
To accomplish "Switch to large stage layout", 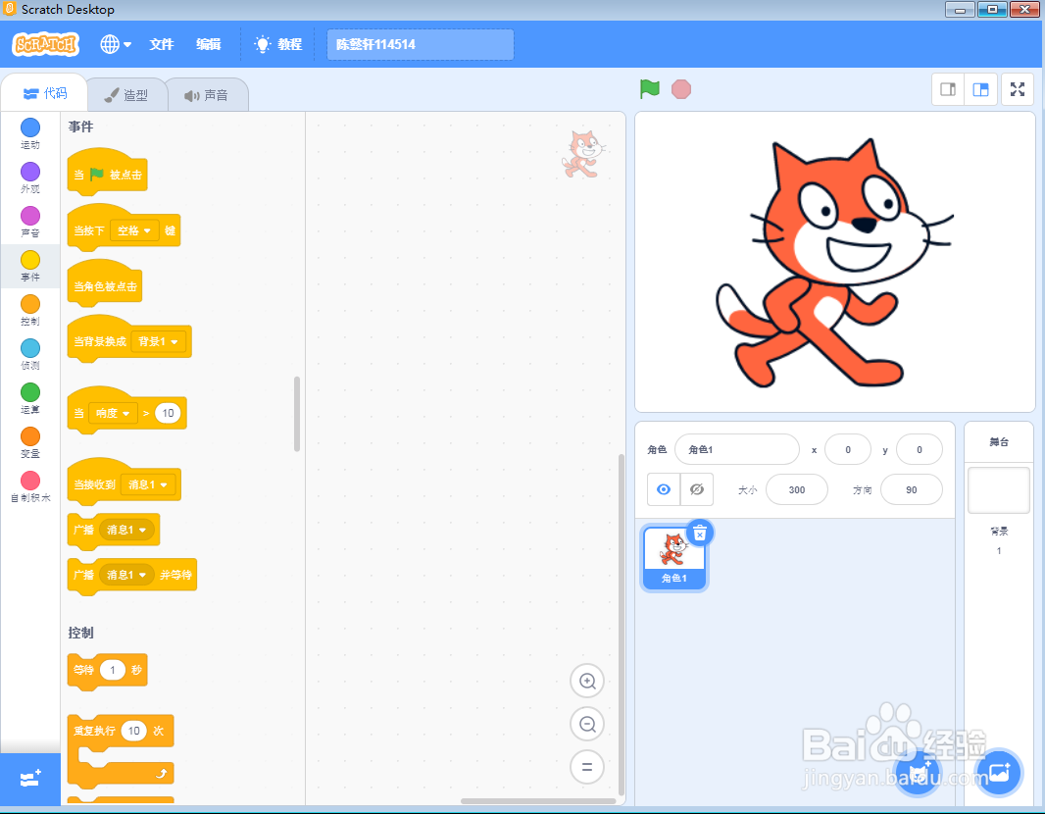I will (x=981, y=89).
